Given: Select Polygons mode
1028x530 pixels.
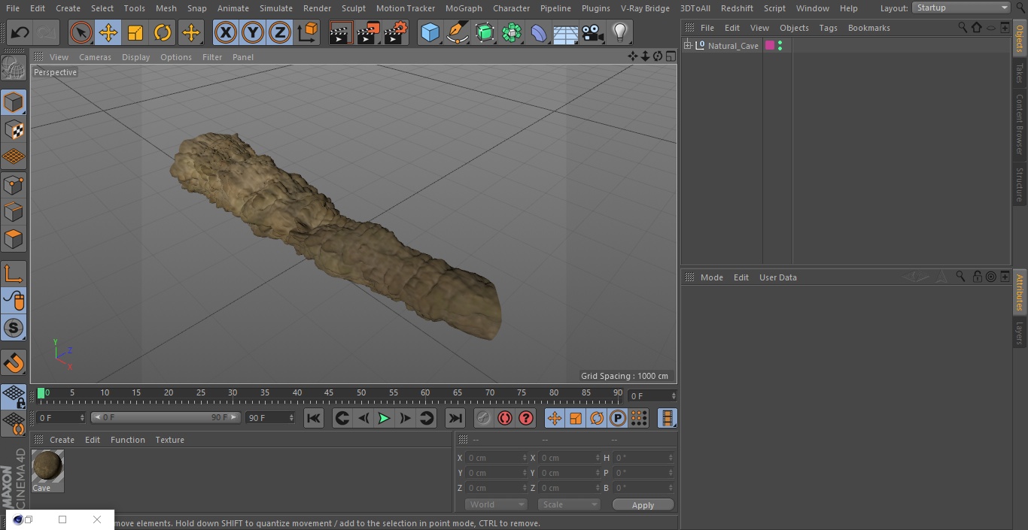Looking at the screenshot, I should click(x=14, y=239).
